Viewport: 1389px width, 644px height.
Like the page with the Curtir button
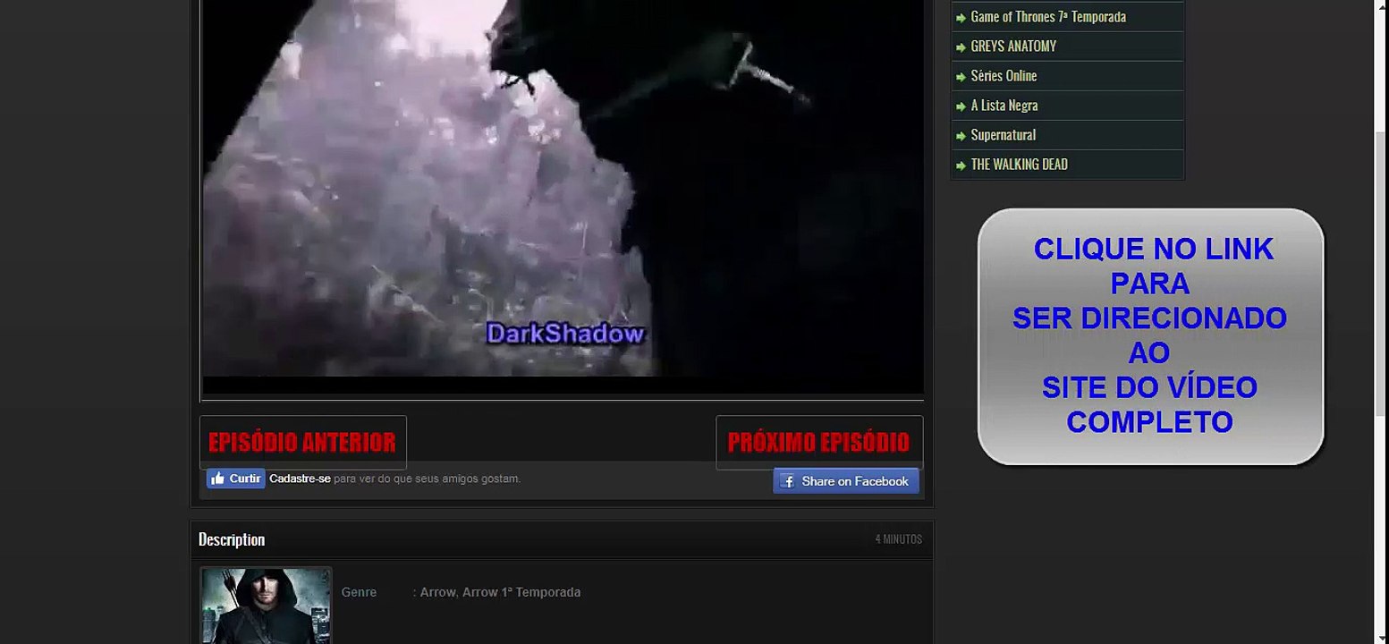click(x=236, y=479)
